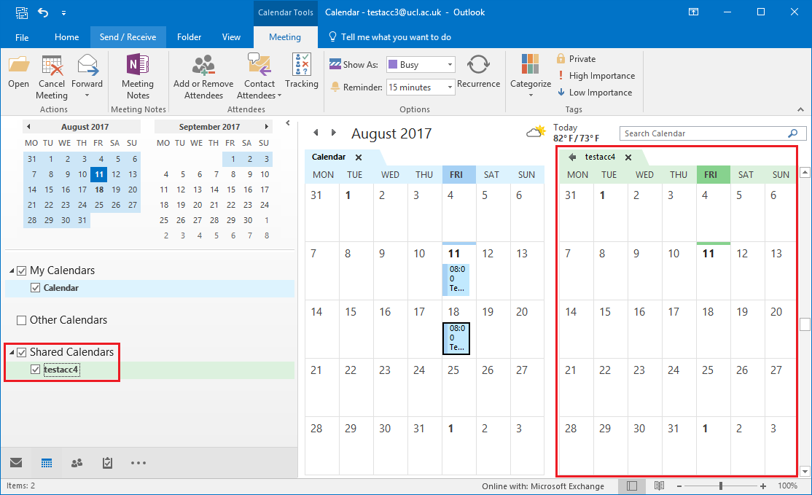Open the Tracking view
812x495 pixels.
pyautogui.click(x=301, y=65)
